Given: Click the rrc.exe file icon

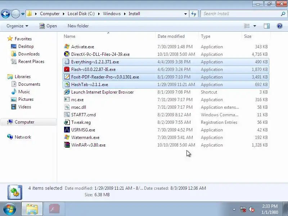Looking at the screenshot, I should [67, 100].
